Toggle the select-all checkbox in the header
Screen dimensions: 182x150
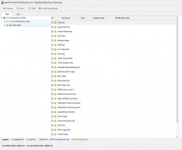point(53,18)
